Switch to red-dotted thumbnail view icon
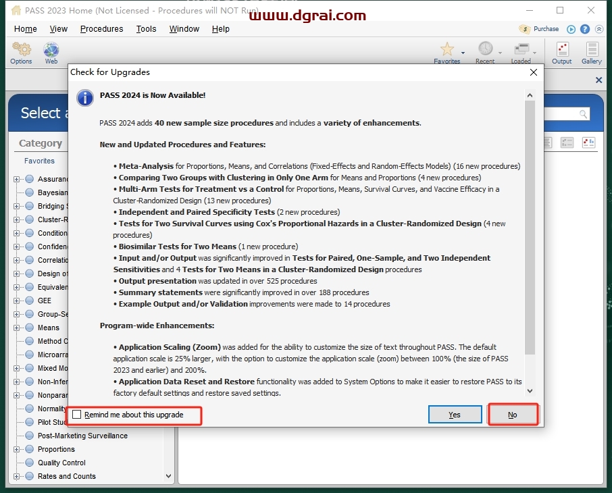 click(x=588, y=142)
